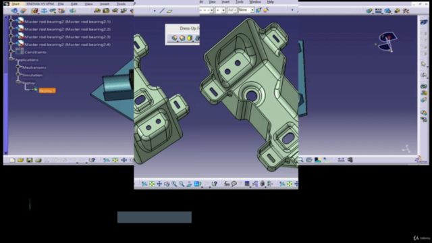432x243 pixels.
Task: Click the tools wrench icon at the assembly top right
Action: point(406,11)
